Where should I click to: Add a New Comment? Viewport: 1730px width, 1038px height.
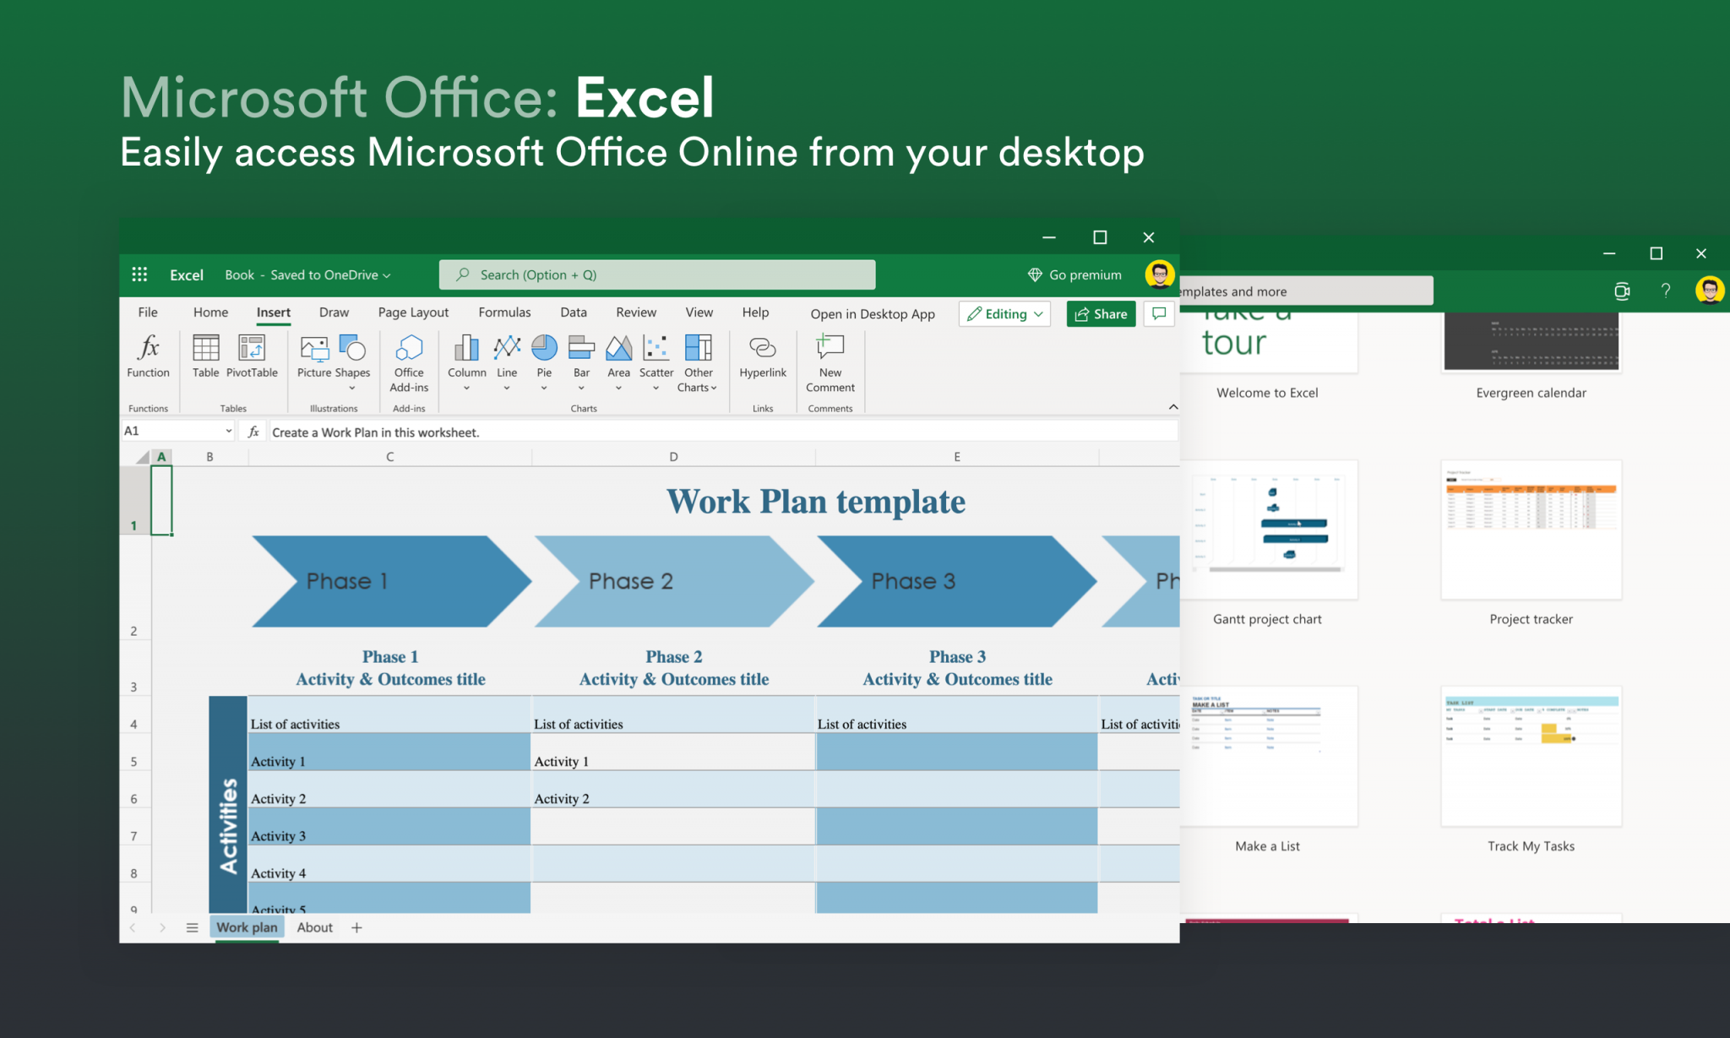pyautogui.click(x=830, y=362)
